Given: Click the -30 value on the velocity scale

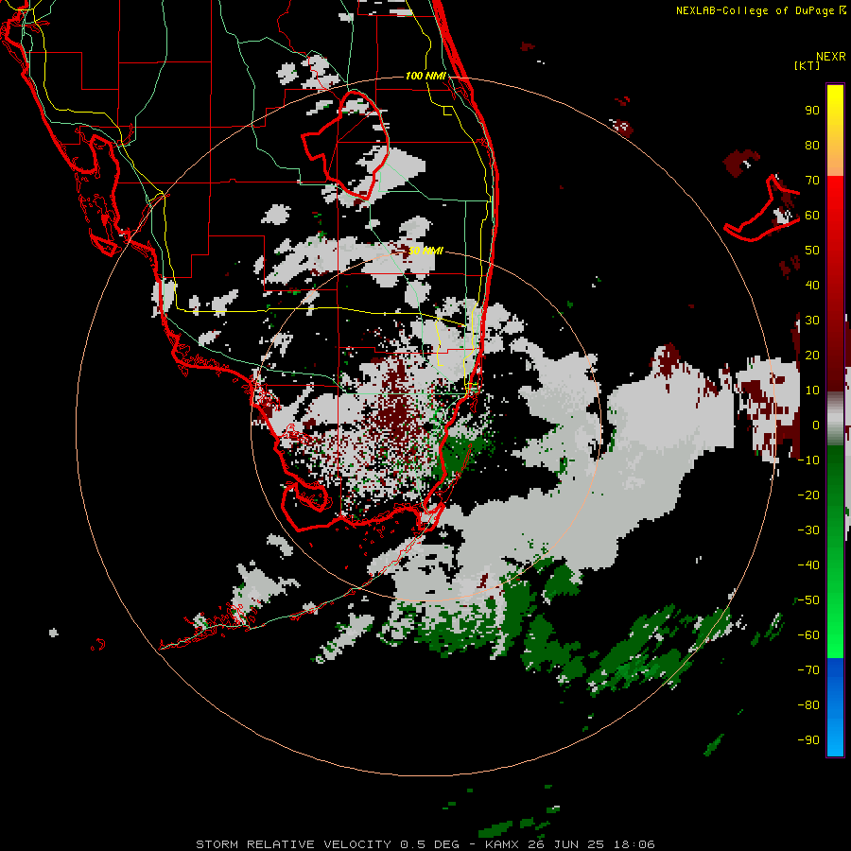Looking at the screenshot, I should pos(808,530).
